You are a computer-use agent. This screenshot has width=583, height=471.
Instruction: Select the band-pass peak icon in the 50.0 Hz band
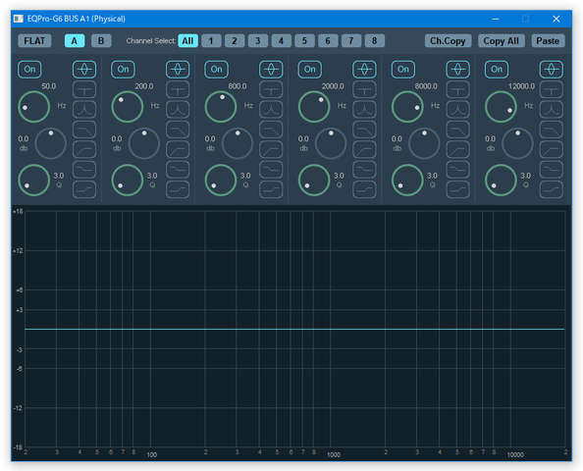tap(84, 110)
